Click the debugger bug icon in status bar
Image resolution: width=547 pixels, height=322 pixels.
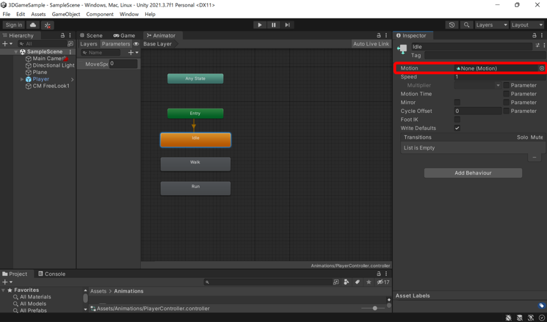[509, 318]
